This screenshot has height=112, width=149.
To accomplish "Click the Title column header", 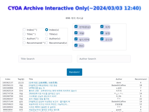I will 31,79.
